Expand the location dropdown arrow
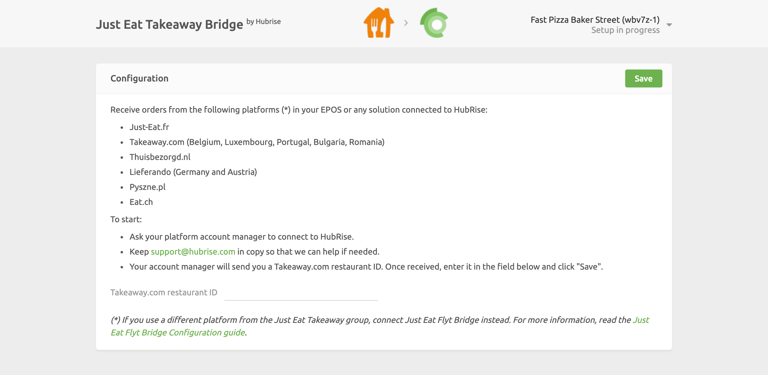The image size is (768, 375). (669, 25)
